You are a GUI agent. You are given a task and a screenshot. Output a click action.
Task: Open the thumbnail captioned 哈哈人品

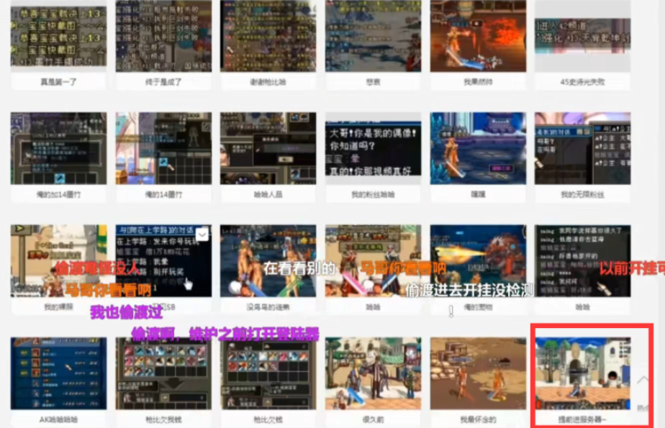tap(268, 148)
